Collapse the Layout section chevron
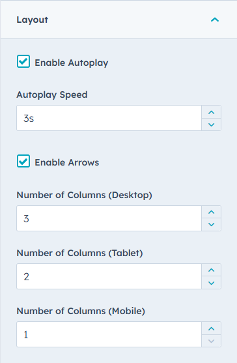The height and width of the screenshot is (363, 237). [x=215, y=20]
